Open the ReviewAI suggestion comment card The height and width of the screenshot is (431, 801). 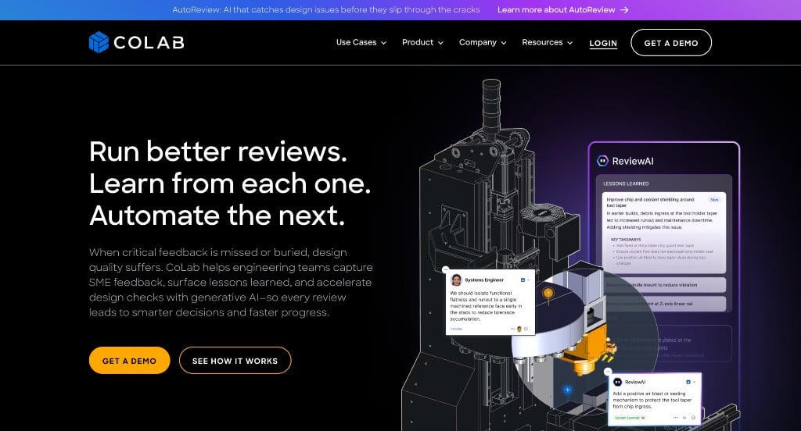click(x=655, y=400)
